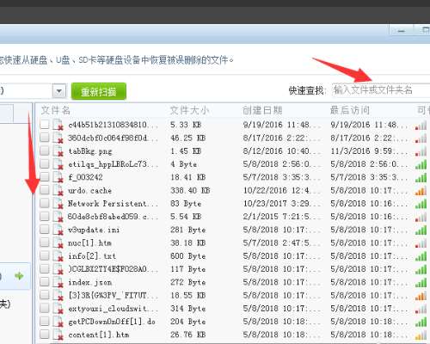
Task: Select checkbox beside Network Persistent file
Action: (x=45, y=203)
